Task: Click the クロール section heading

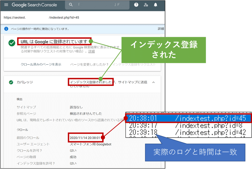Action: tap(22, 130)
